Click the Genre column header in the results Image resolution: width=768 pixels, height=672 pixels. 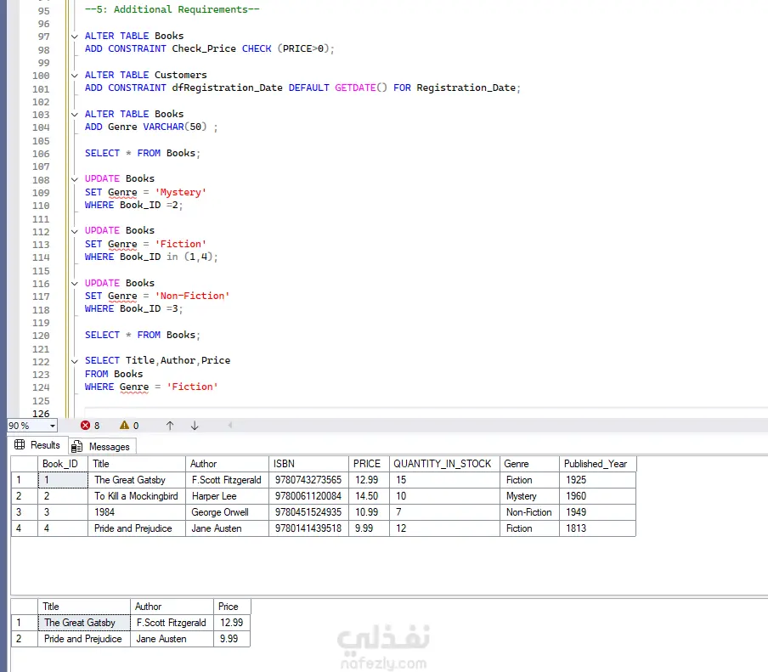coord(529,464)
